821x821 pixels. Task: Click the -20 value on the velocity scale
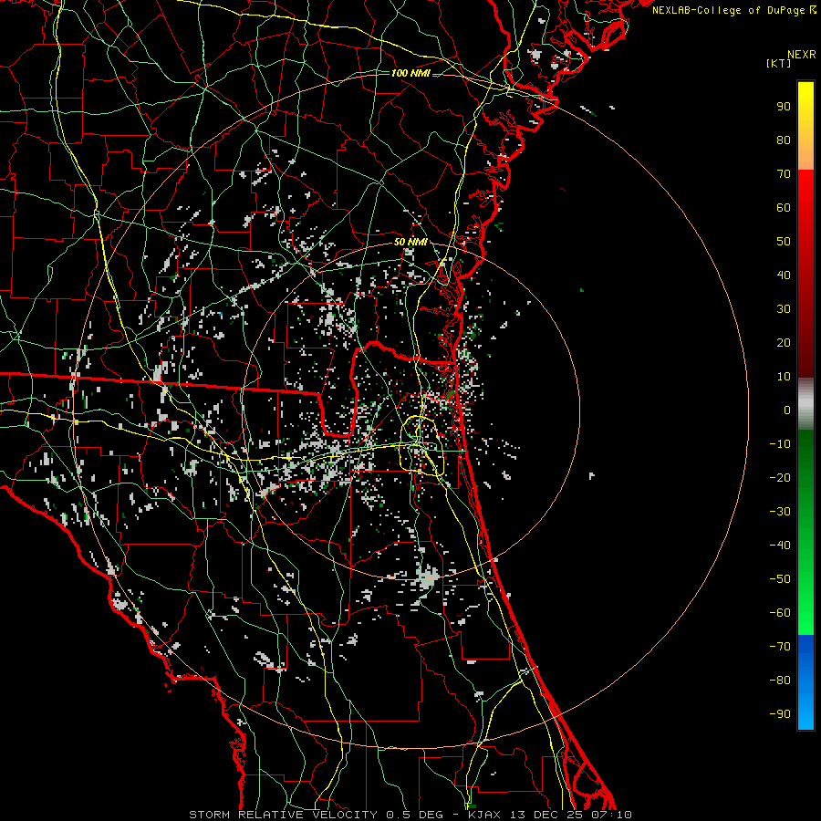click(x=780, y=477)
